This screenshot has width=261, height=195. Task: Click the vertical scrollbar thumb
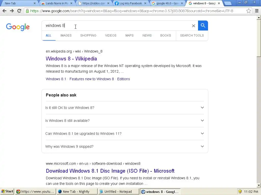click(x=259, y=38)
